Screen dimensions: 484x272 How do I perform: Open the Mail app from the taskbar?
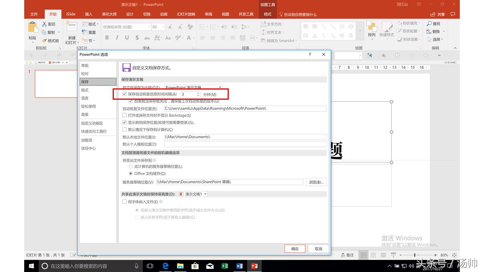pos(210,266)
